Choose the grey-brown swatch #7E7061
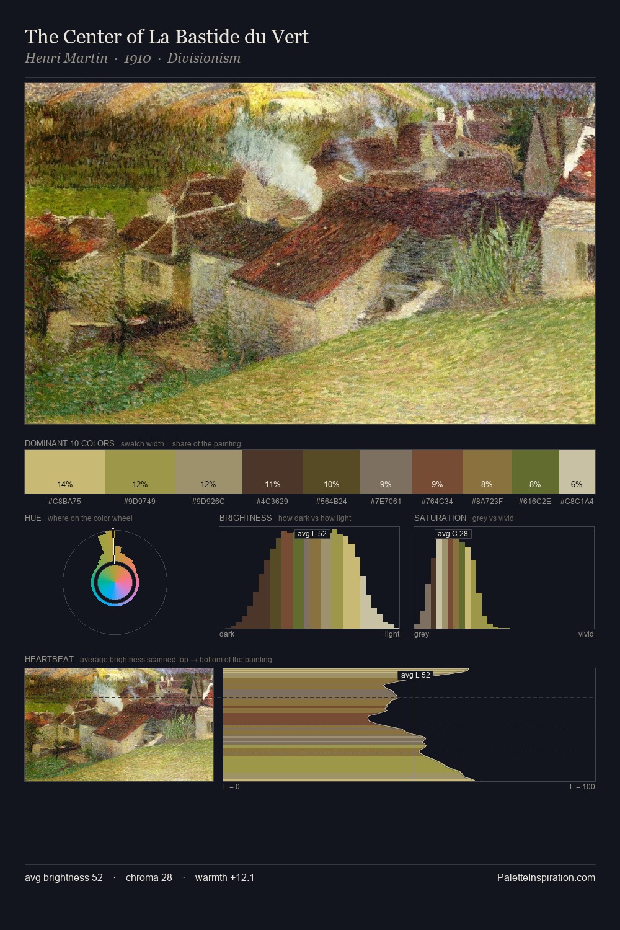Screen dimensions: 620x930 (386, 472)
